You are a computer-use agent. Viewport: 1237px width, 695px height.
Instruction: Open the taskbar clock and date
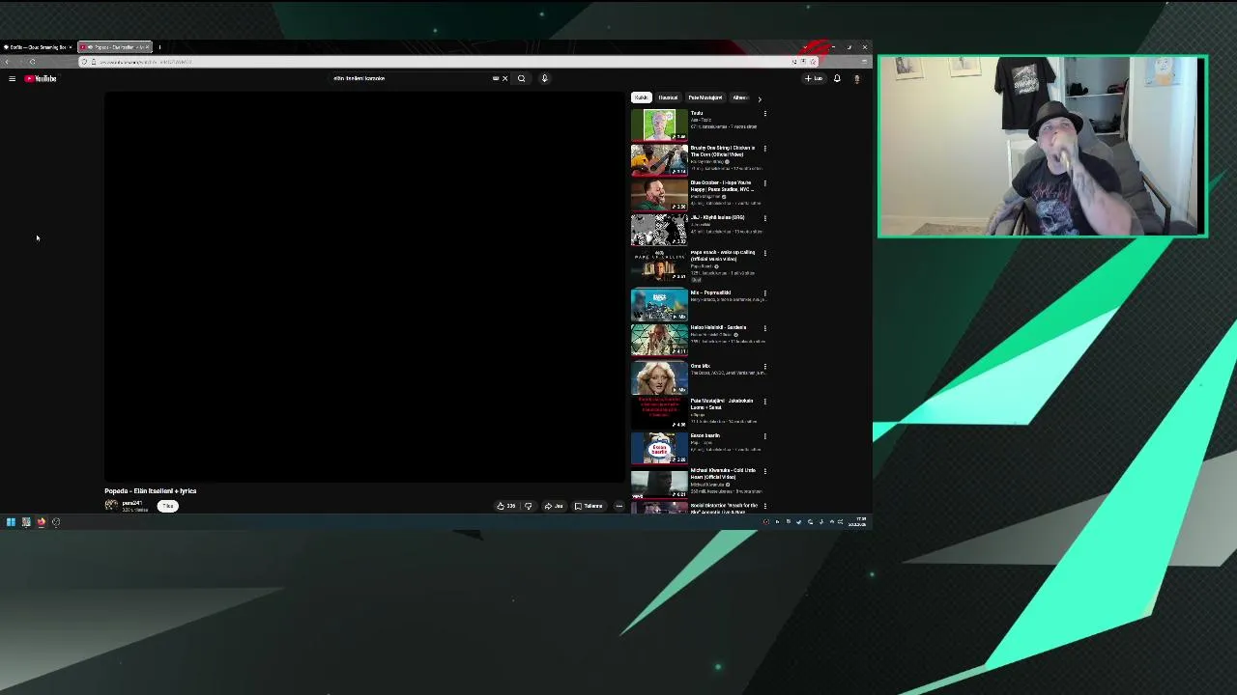(858, 522)
